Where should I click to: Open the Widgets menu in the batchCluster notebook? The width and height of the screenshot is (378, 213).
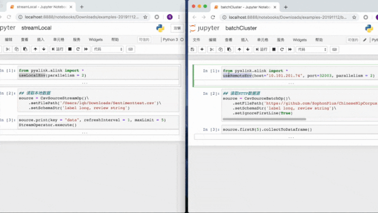(299, 40)
